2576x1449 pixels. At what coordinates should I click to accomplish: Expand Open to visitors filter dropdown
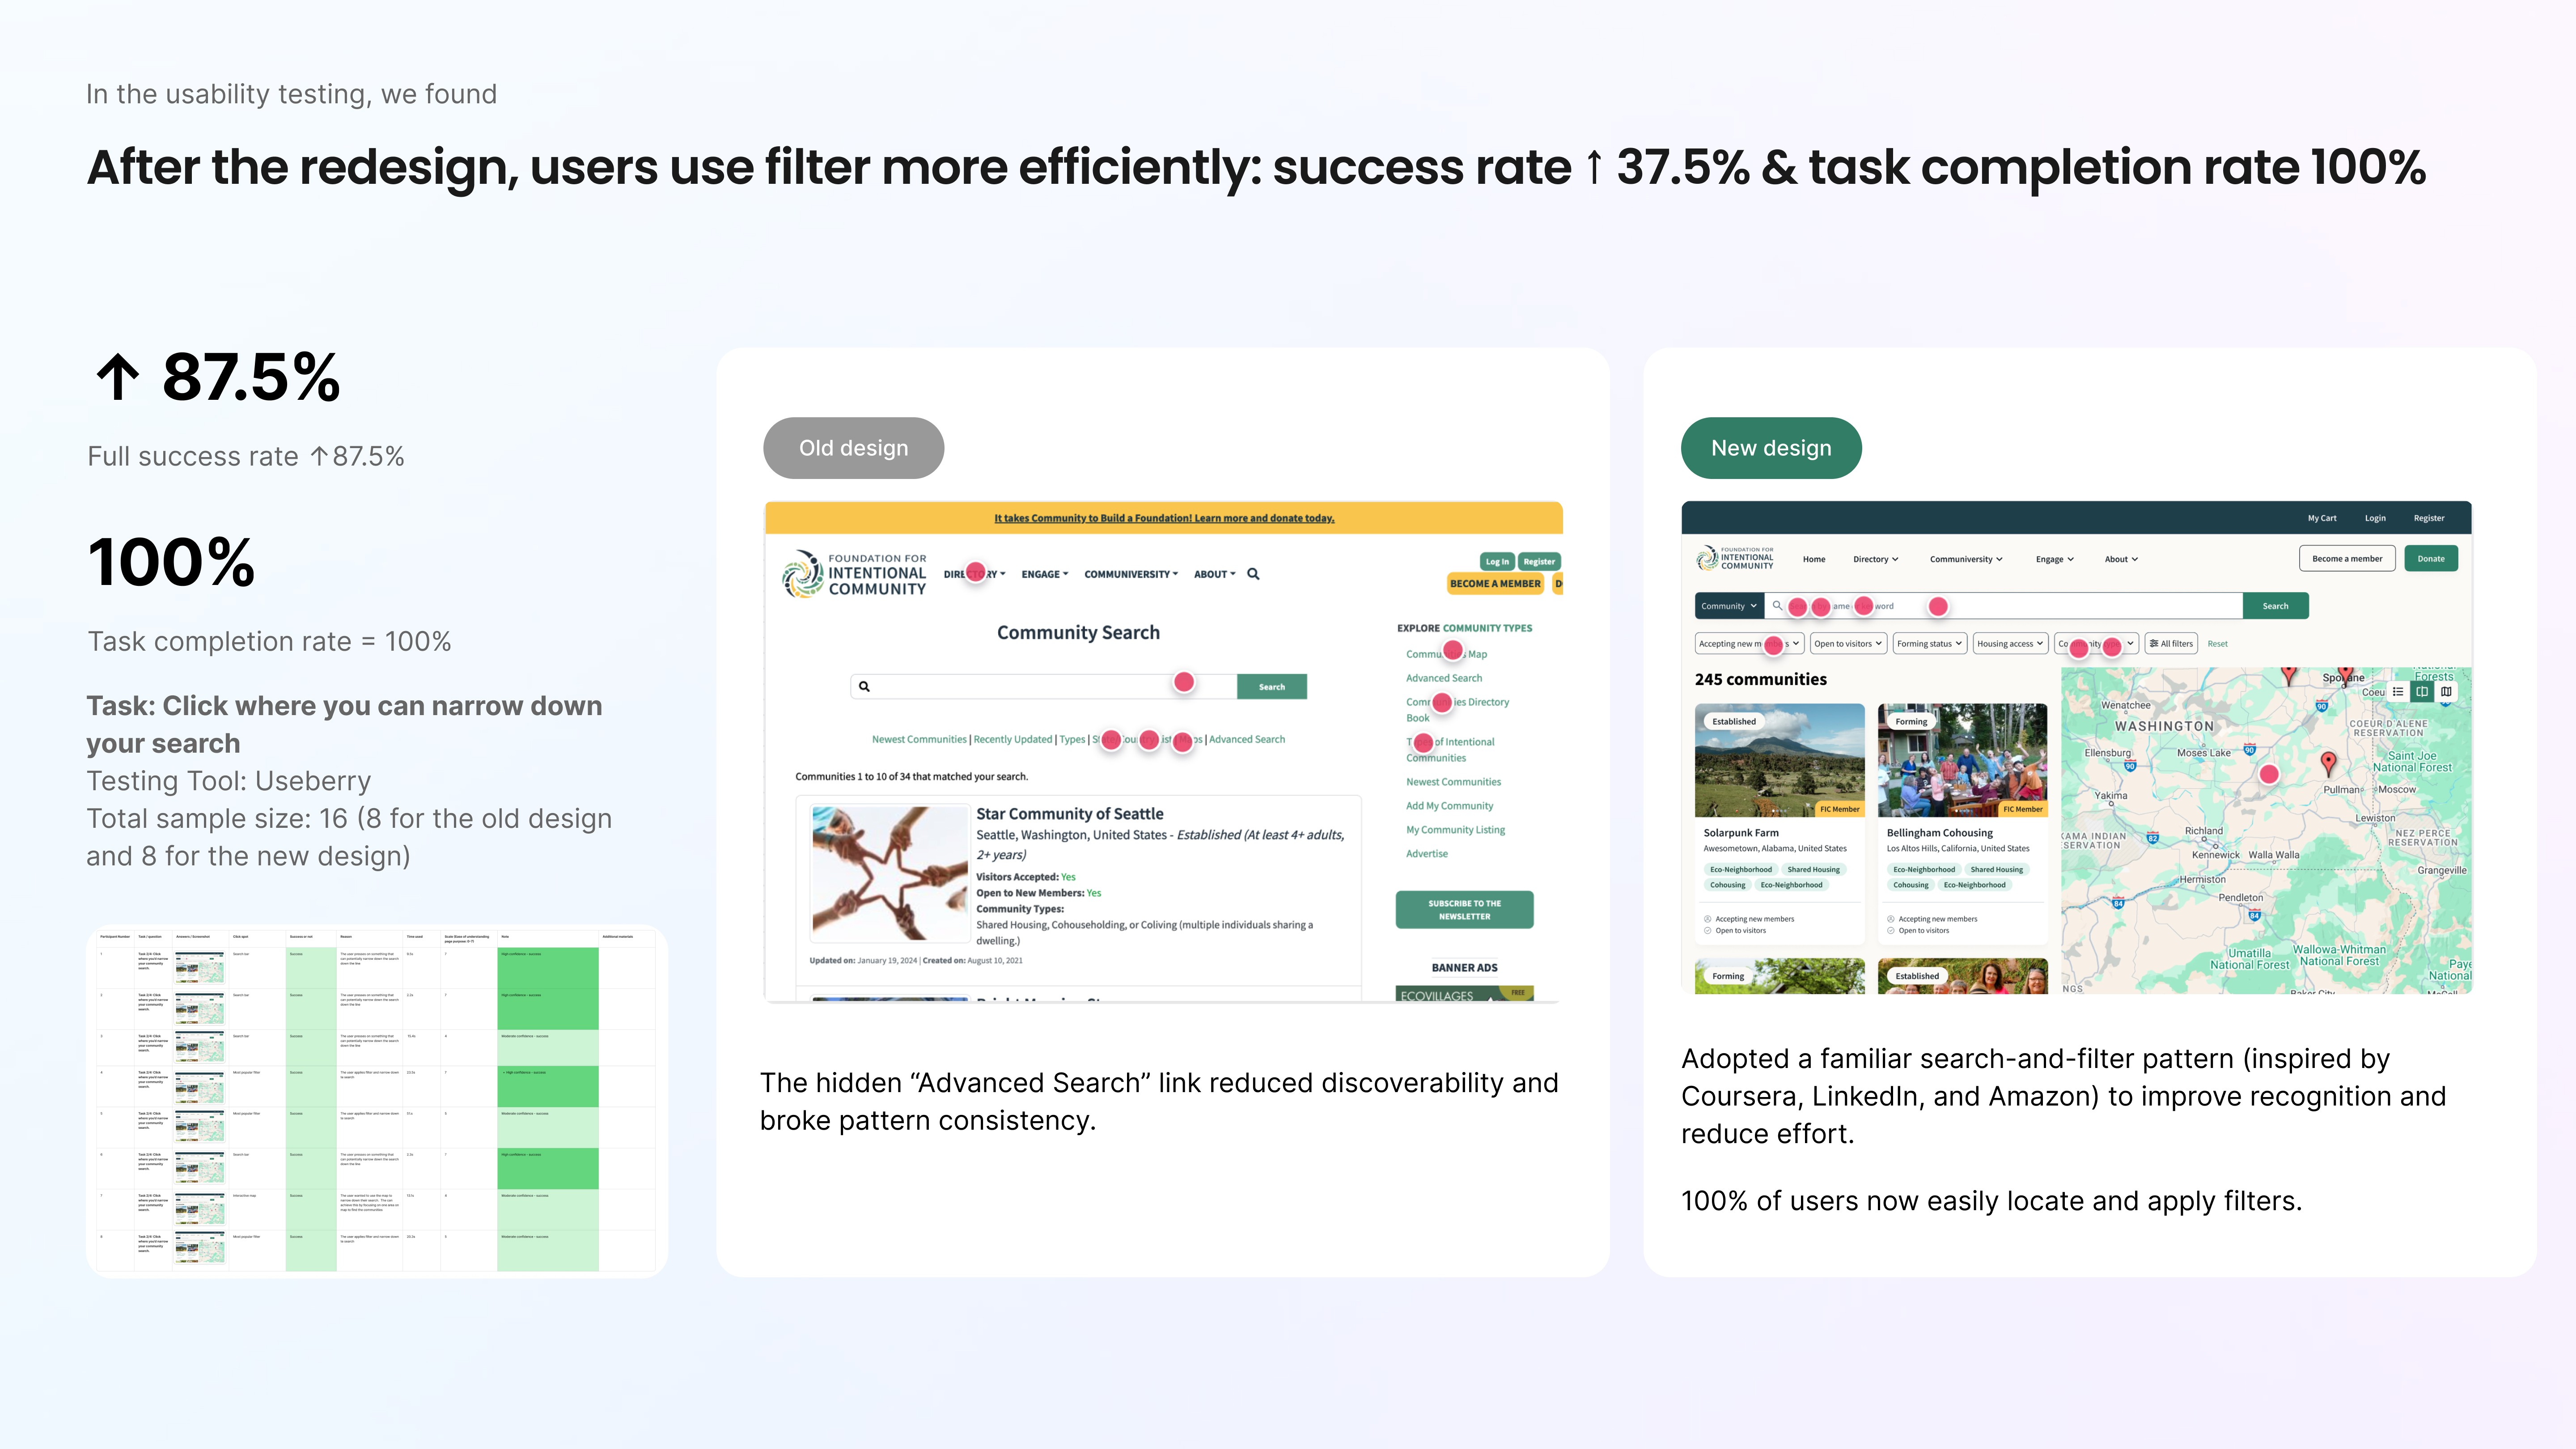point(1848,644)
